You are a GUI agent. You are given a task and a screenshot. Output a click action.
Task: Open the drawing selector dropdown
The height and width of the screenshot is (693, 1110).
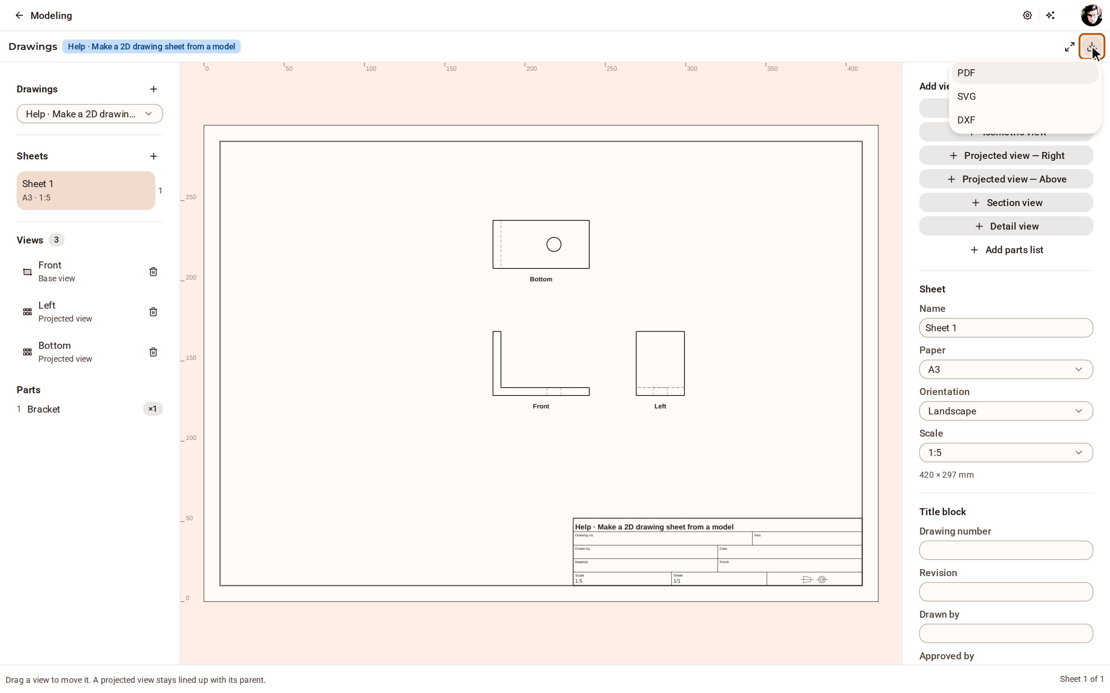point(90,114)
